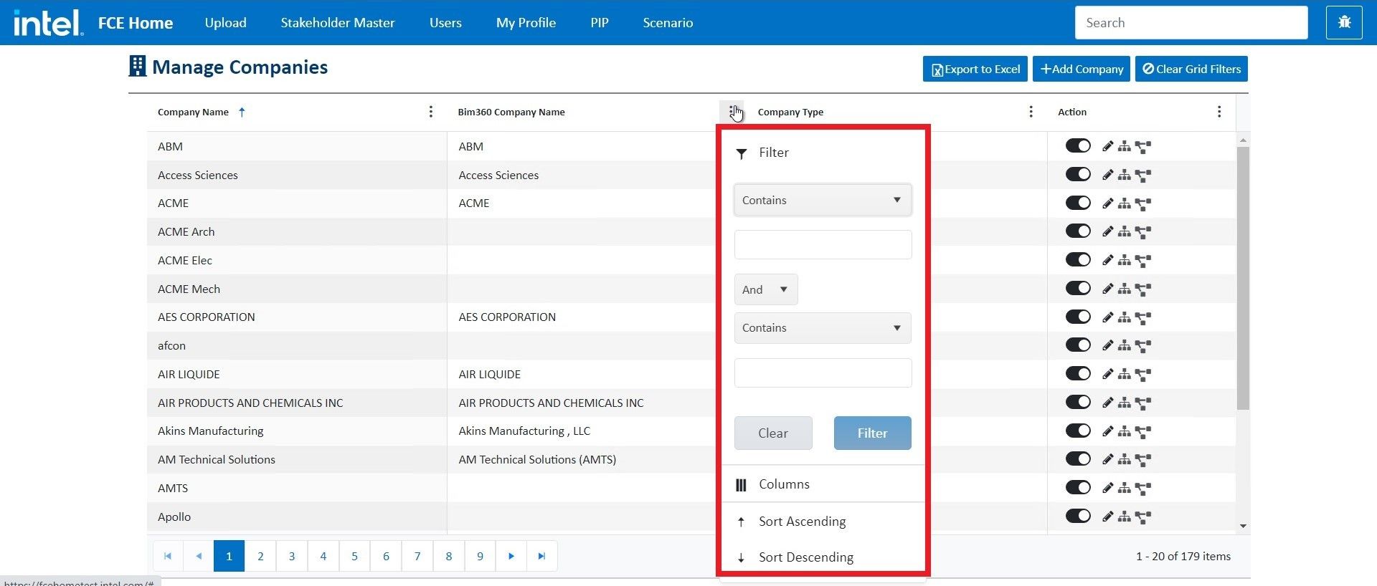
Task: Open the Company Name column menu (three dots)
Action: coord(430,112)
